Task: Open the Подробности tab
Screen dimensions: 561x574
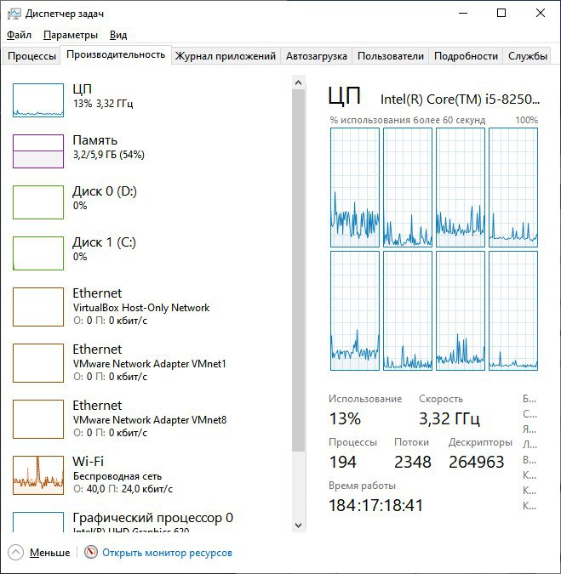Action: [466, 56]
